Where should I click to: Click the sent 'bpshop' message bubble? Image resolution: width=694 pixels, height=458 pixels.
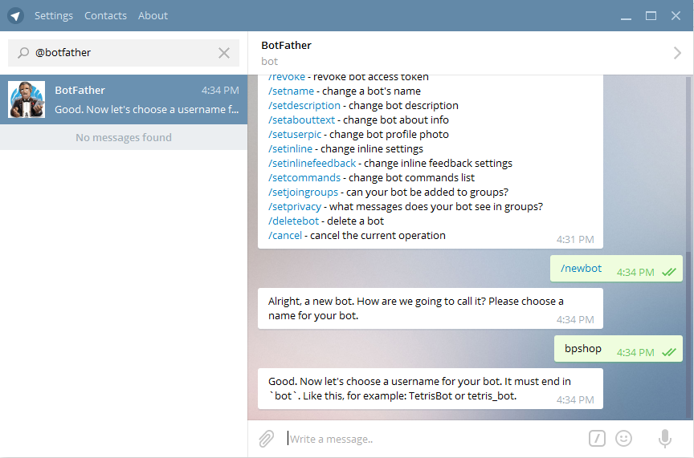click(x=618, y=349)
